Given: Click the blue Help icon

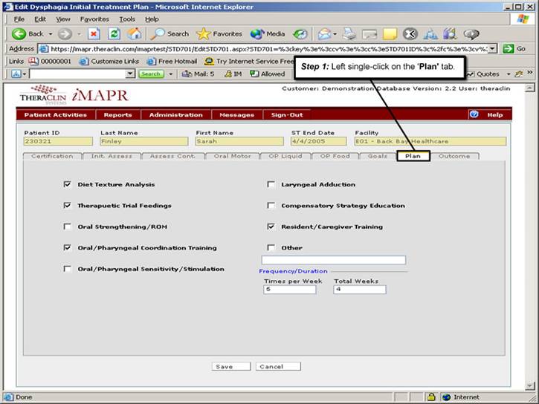Looking at the screenshot, I should (474, 114).
